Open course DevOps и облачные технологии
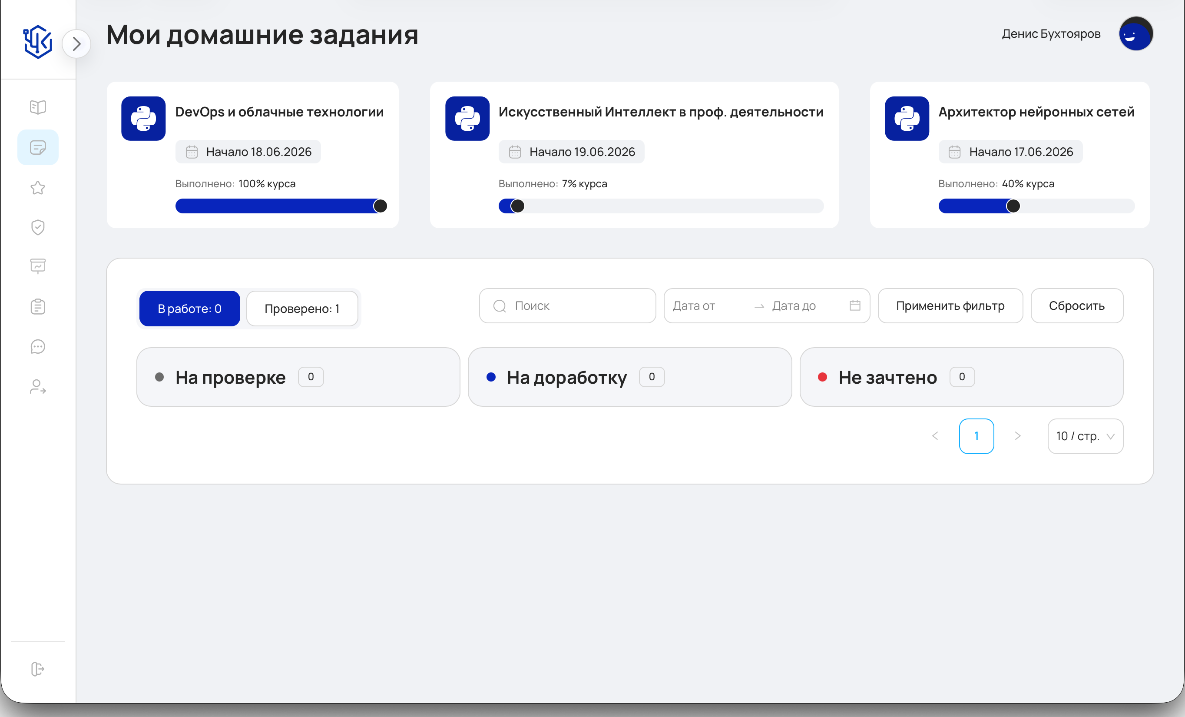The image size is (1185, 717). (279, 112)
